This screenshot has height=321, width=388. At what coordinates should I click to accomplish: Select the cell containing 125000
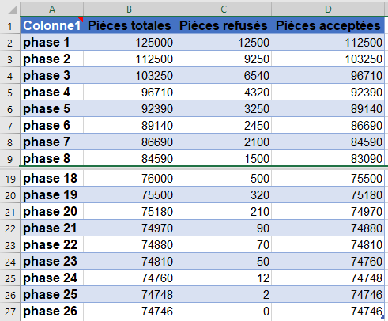(129, 42)
